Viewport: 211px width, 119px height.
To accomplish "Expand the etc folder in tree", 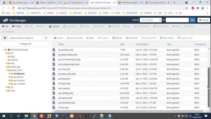I will (x=7, y=53).
